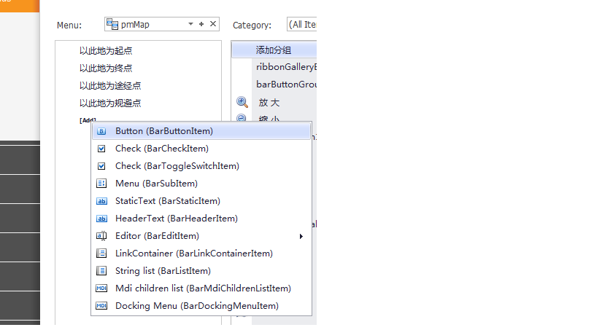Add a new menu with plus icon
602x330 pixels.
click(201, 24)
